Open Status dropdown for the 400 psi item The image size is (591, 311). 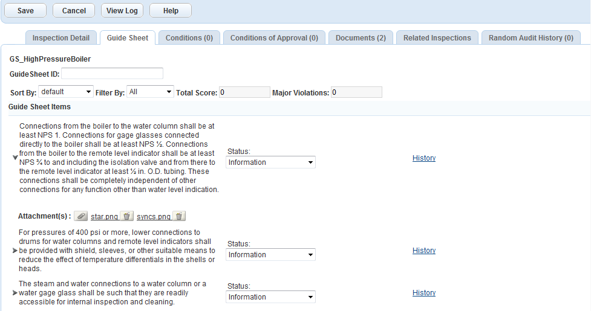point(270,255)
